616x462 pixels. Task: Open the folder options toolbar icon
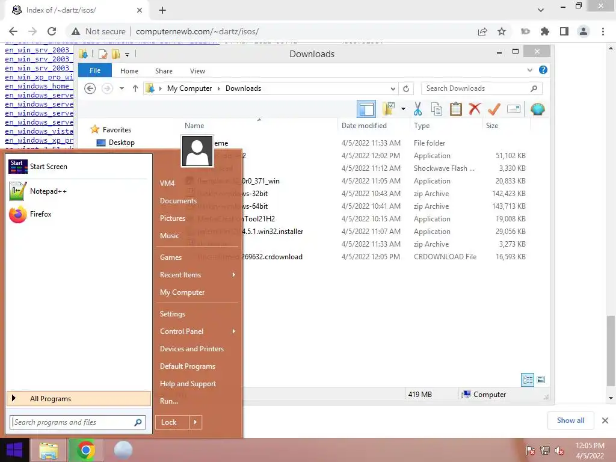pyautogui.click(x=389, y=109)
